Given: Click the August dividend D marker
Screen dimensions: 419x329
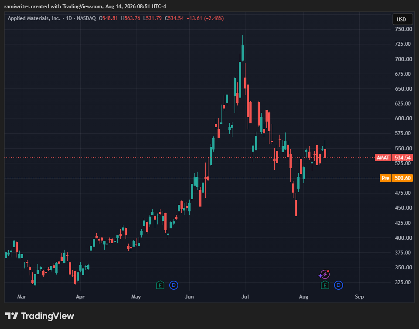Looking at the screenshot, I should pos(339,285).
